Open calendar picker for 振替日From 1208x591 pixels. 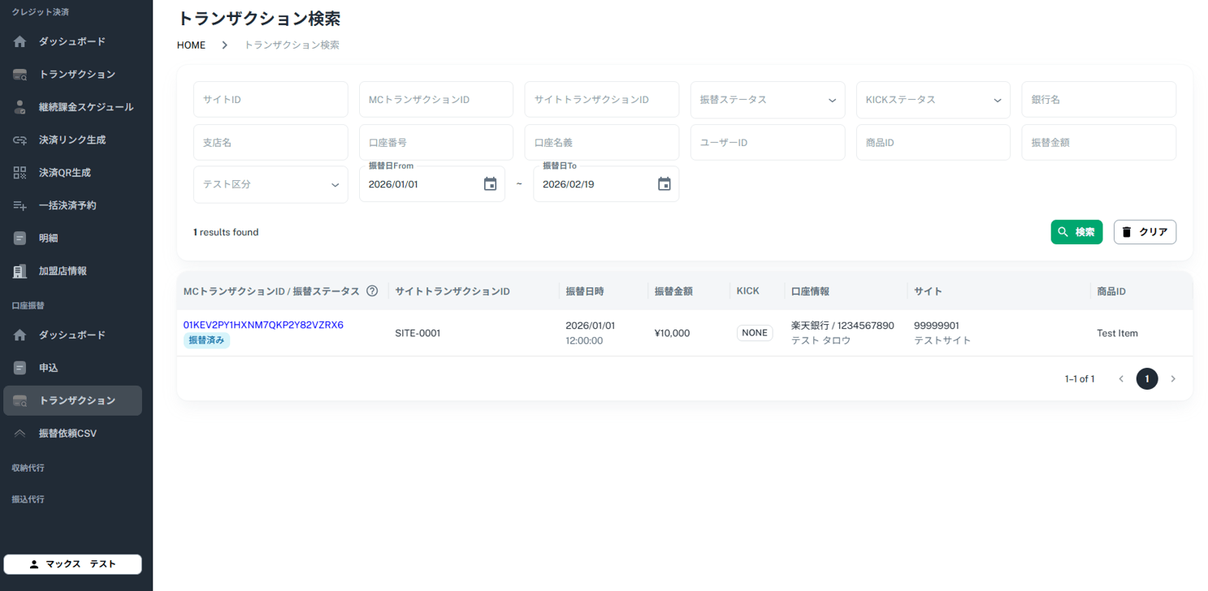pos(490,184)
